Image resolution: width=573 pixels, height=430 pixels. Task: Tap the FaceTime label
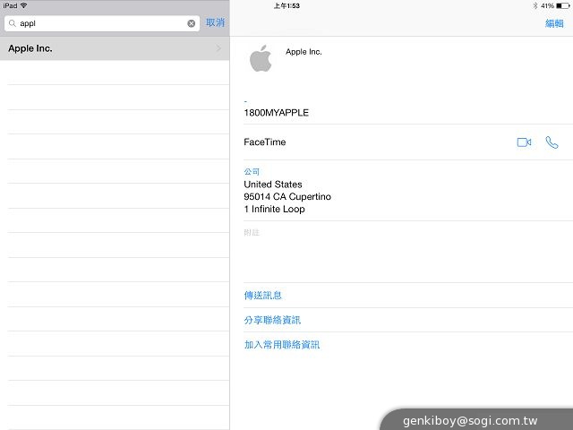(x=265, y=142)
